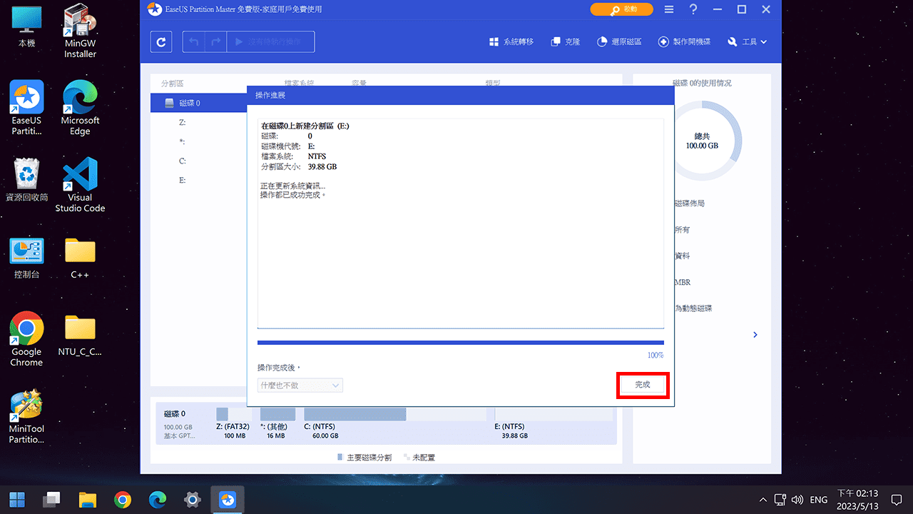
Task: Open the 還原磁區 restore partition tool
Action: coord(619,41)
